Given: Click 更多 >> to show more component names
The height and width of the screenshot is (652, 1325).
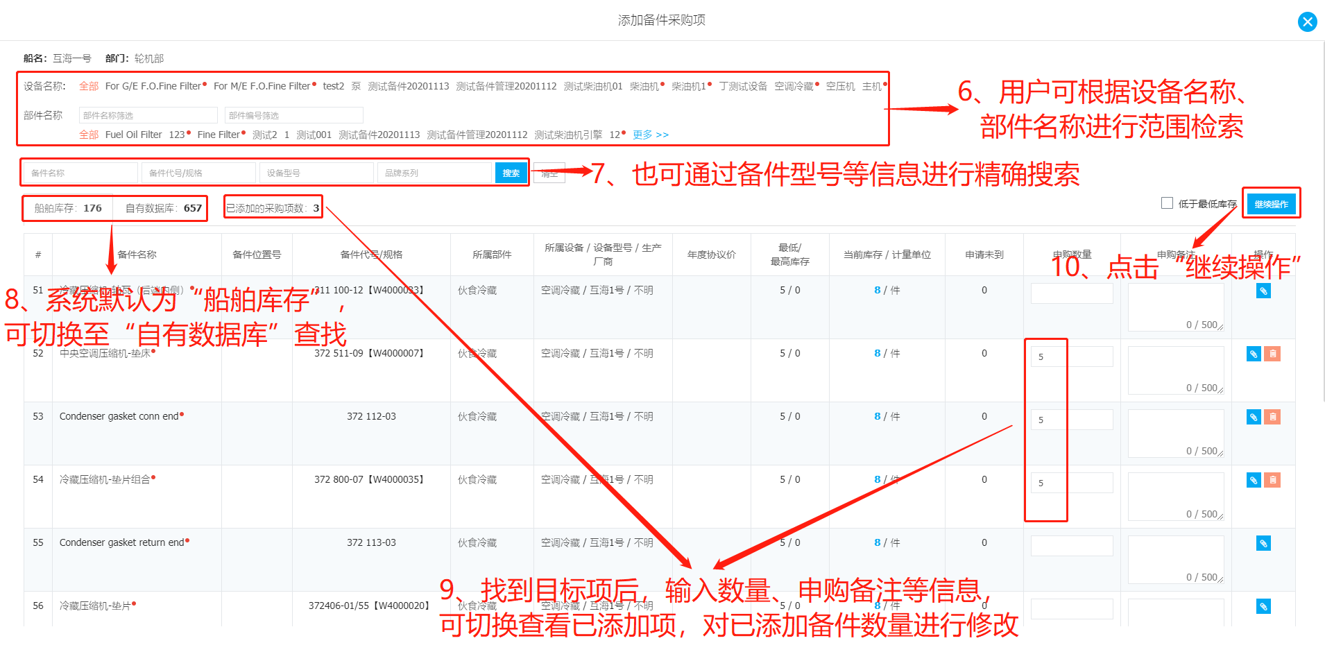Looking at the screenshot, I should (x=650, y=135).
